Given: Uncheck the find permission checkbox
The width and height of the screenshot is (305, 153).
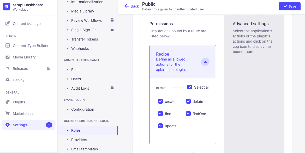Looking at the screenshot, I should click(160, 114).
